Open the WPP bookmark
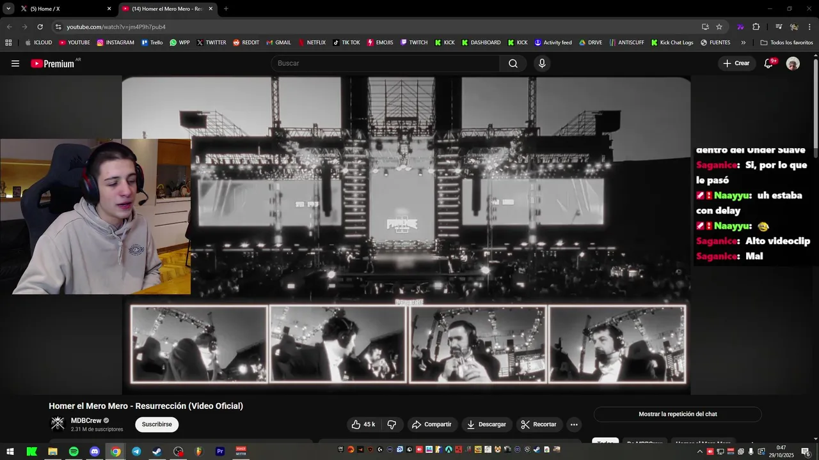The width and height of the screenshot is (819, 460). [x=180, y=43]
